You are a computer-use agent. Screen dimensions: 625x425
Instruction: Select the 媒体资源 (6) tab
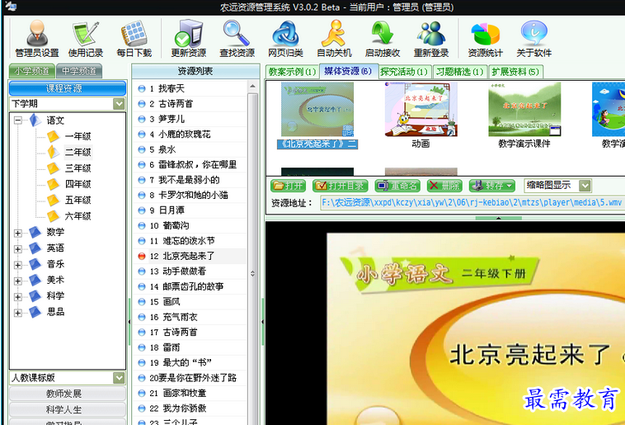point(348,71)
